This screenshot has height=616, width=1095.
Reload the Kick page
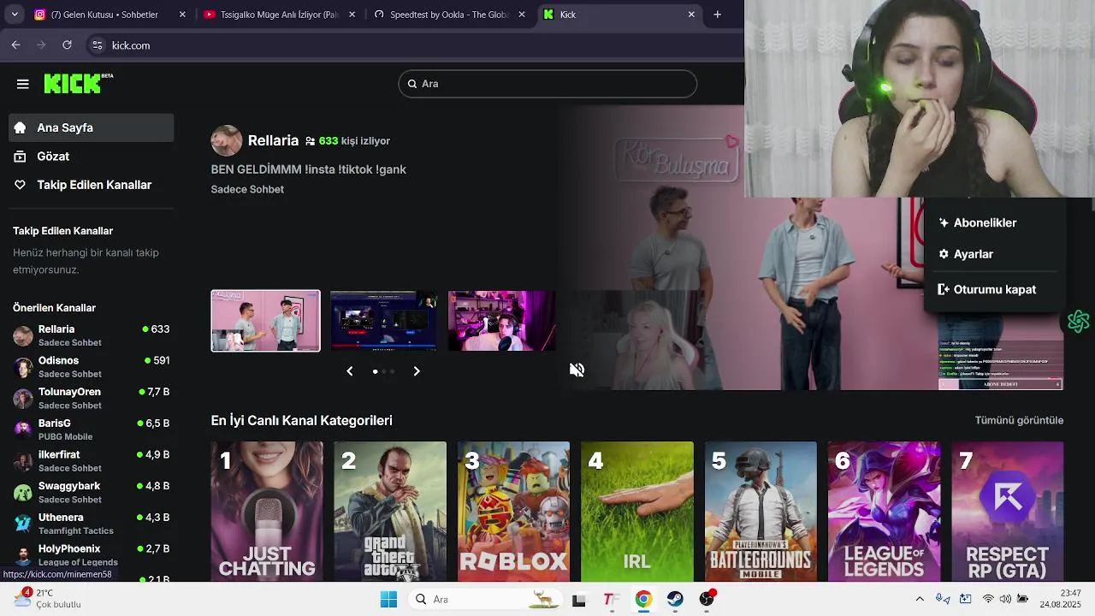(67, 45)
